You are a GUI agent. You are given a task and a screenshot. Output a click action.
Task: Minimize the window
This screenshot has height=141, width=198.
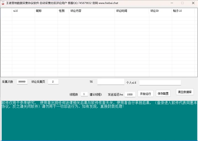172,3
